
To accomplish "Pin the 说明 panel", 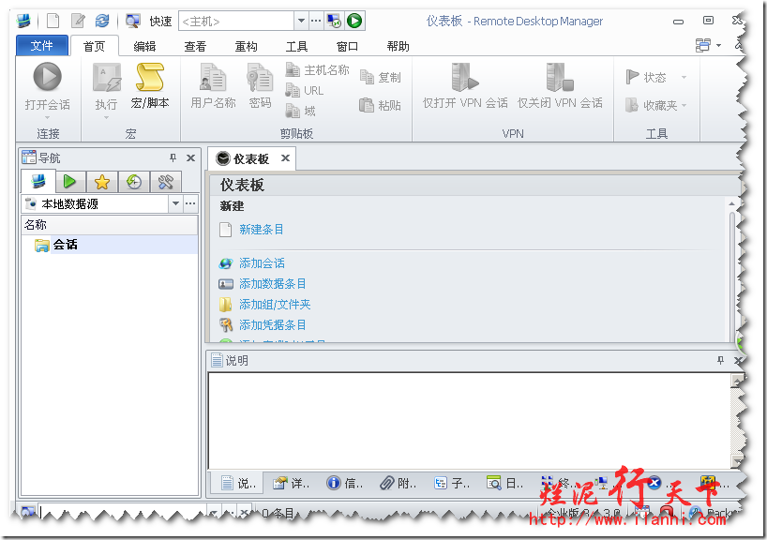I will coord(720,360).
